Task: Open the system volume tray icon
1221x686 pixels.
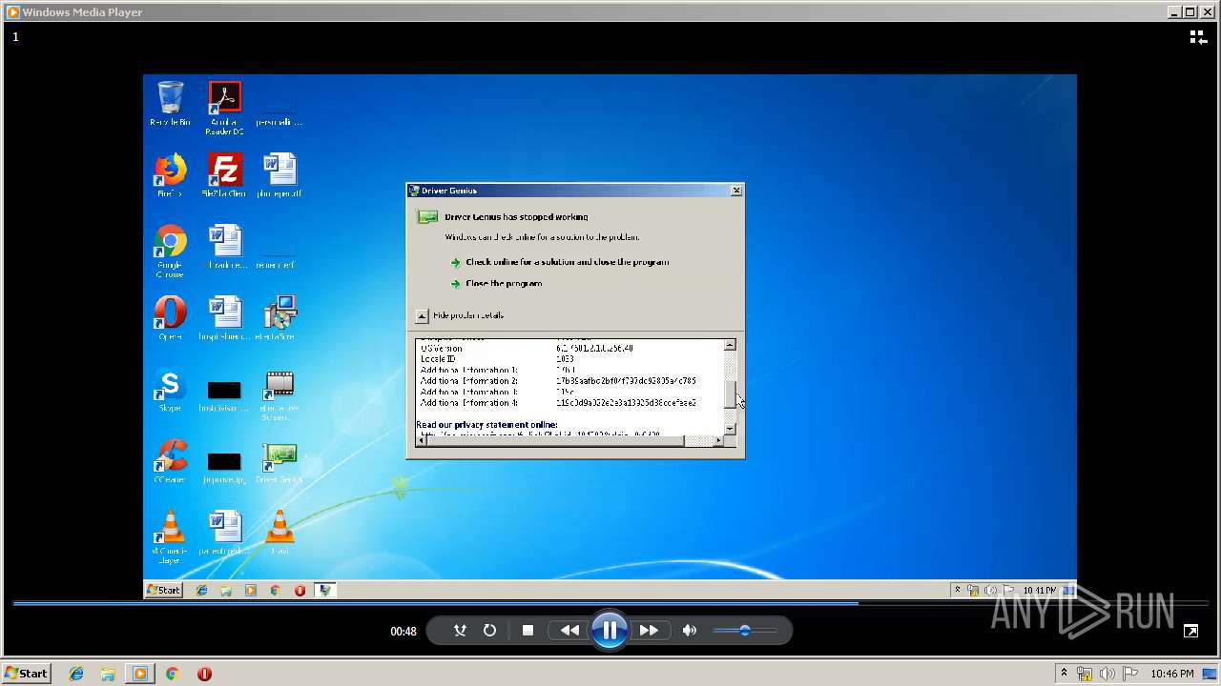Action: (1107, 674)
